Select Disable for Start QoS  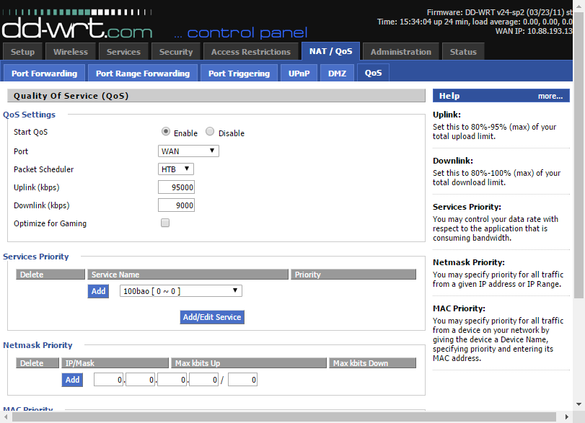point(210,132)
